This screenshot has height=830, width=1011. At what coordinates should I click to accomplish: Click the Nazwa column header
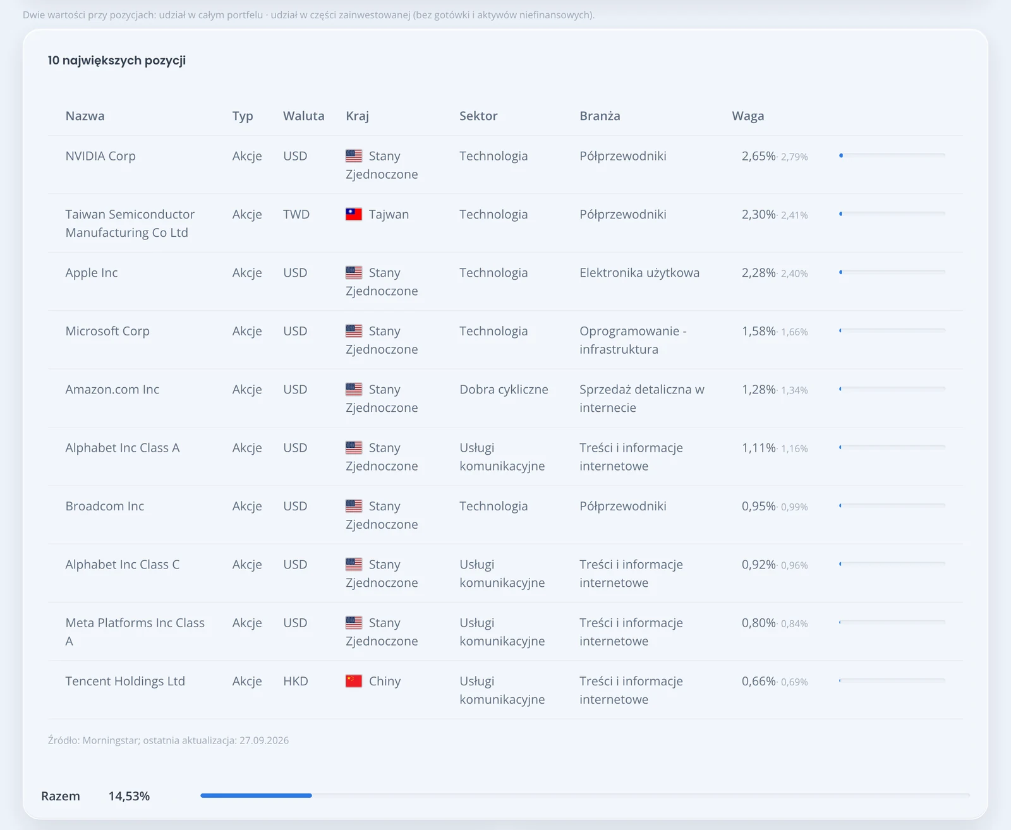pyautogui.click(x=85, y=116)
